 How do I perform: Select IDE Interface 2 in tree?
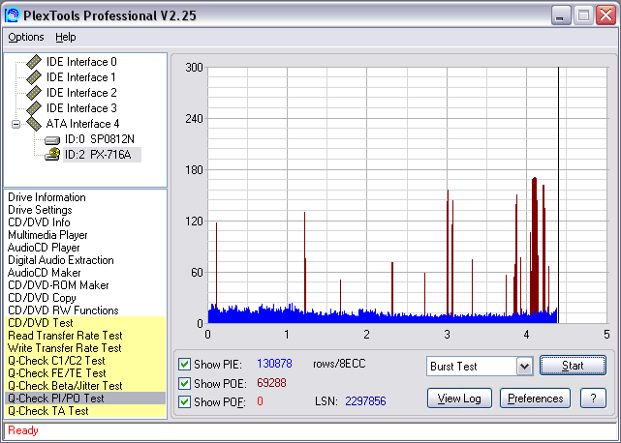coord(81,93)
